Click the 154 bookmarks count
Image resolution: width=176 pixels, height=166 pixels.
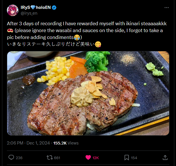[x=134, y=158]
